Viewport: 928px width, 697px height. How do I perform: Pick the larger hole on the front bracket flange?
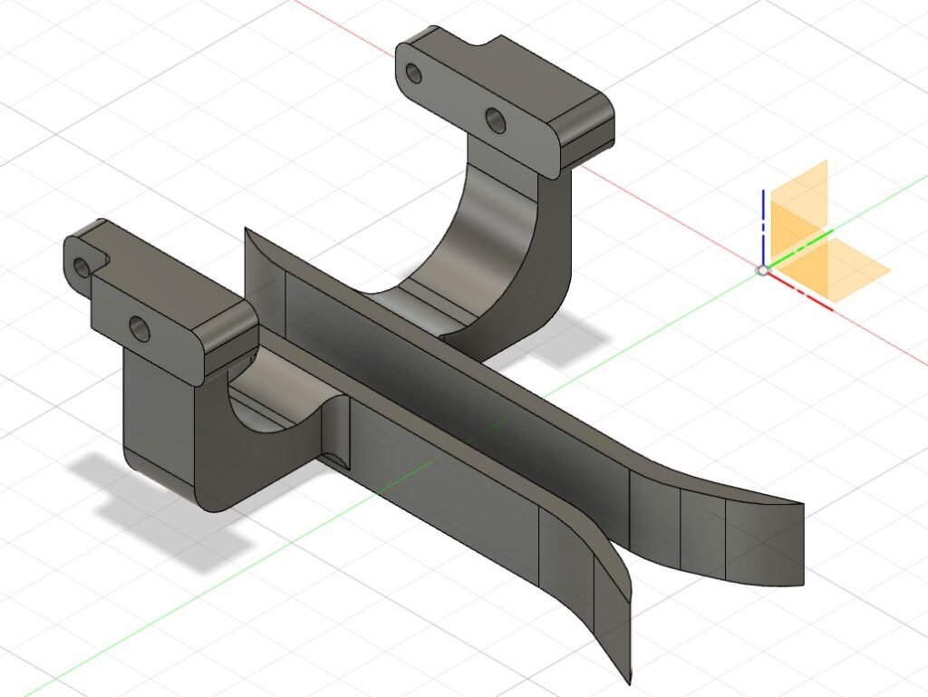point(140,328)
